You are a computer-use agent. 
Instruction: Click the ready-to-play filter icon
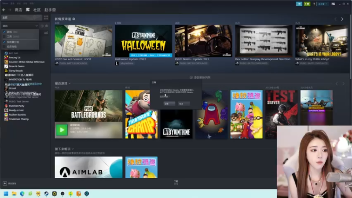pos(47,26)
